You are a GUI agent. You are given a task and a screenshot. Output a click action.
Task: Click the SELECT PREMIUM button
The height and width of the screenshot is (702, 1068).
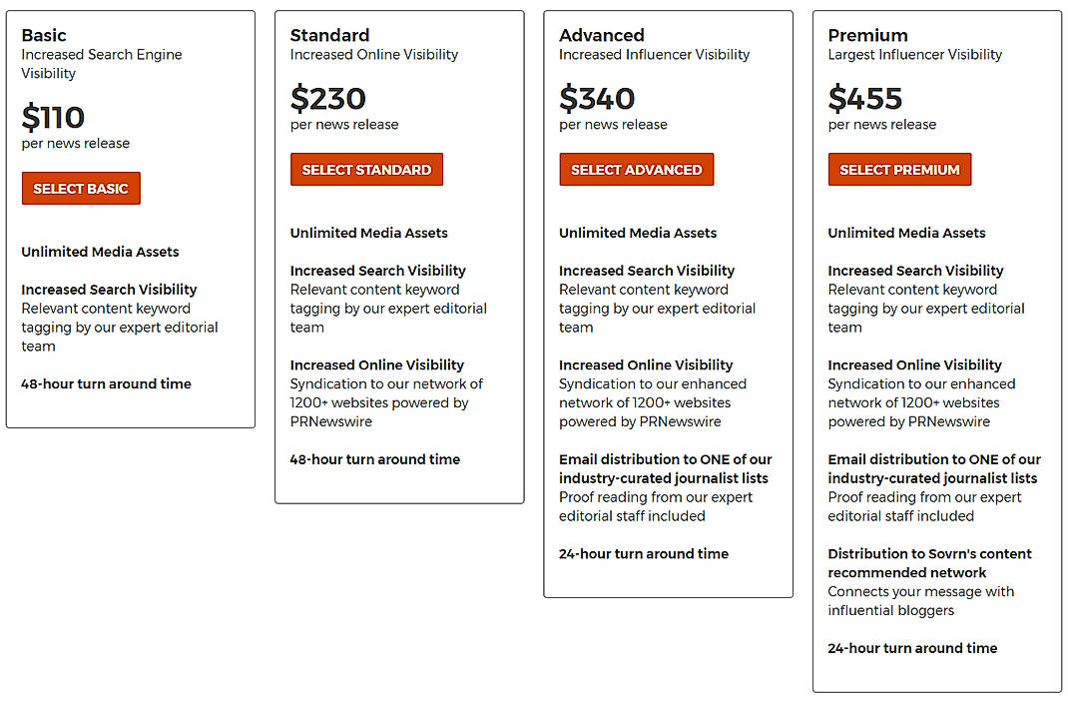click(x=899, y=169)
